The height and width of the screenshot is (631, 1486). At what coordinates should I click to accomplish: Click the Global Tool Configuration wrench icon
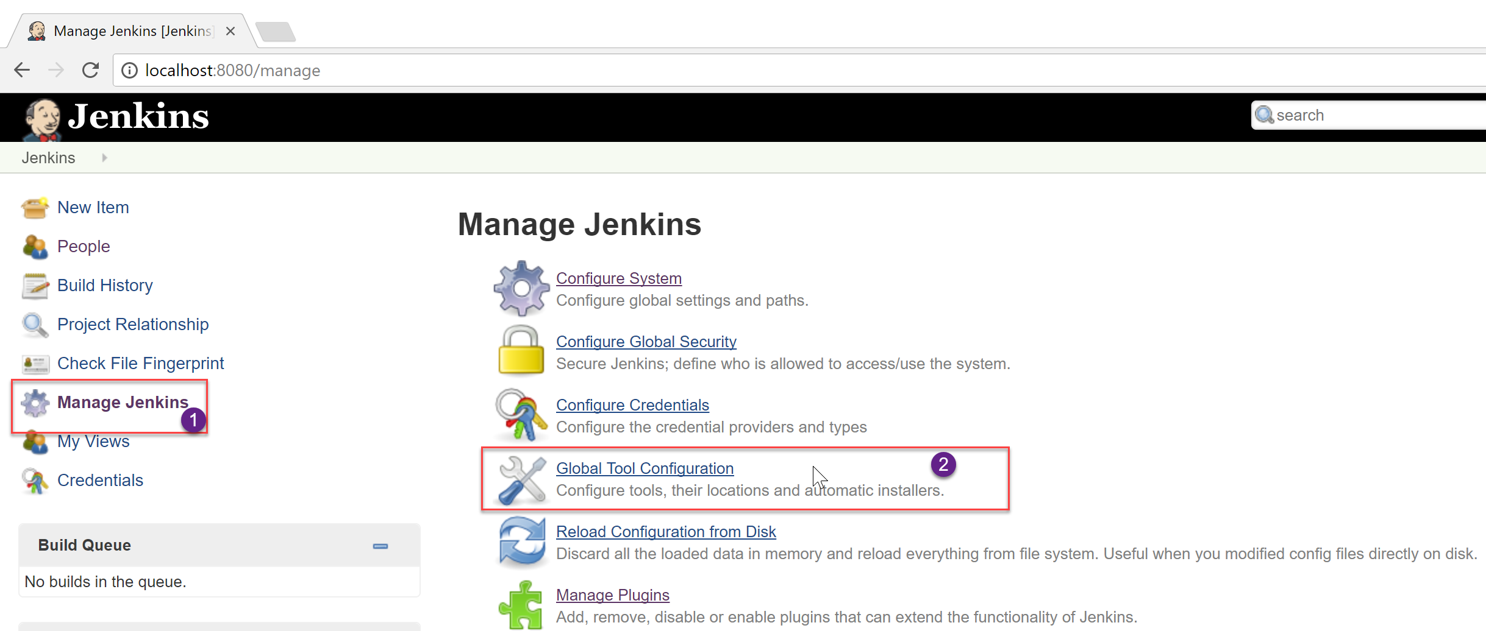(x=522, y=481)
